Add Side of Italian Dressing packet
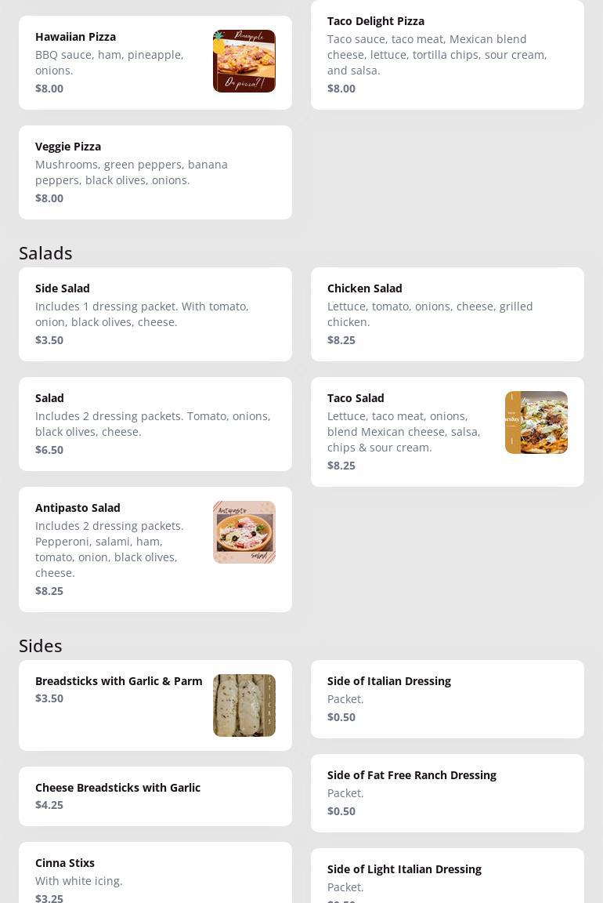The height and width of the screenshot is (903, 603). (447, 699)
